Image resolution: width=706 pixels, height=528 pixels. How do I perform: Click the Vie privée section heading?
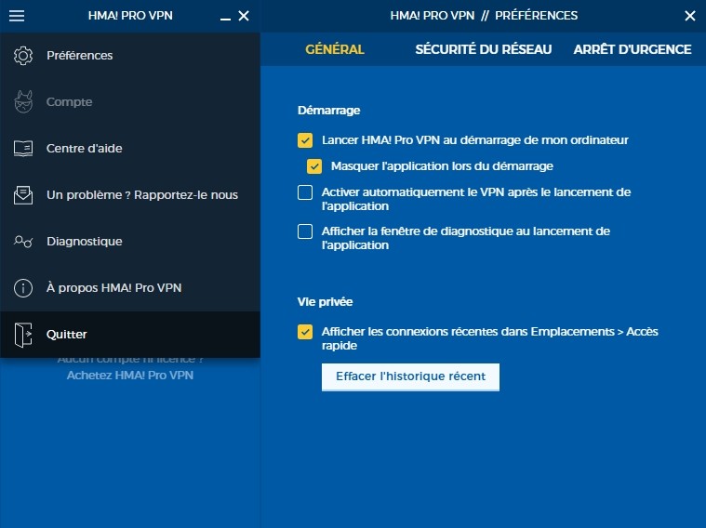325,301
